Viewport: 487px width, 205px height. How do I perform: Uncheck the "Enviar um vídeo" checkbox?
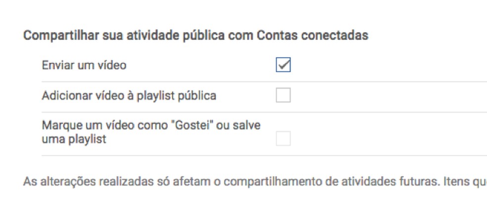(283, 65)
